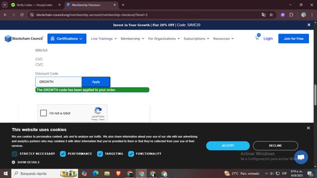Decline cookies
This screenshot has width=317, height=178.
click(275, 145)
